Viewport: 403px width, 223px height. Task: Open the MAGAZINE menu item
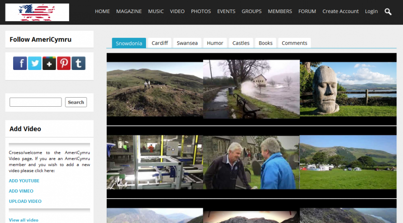coord(129,11)
